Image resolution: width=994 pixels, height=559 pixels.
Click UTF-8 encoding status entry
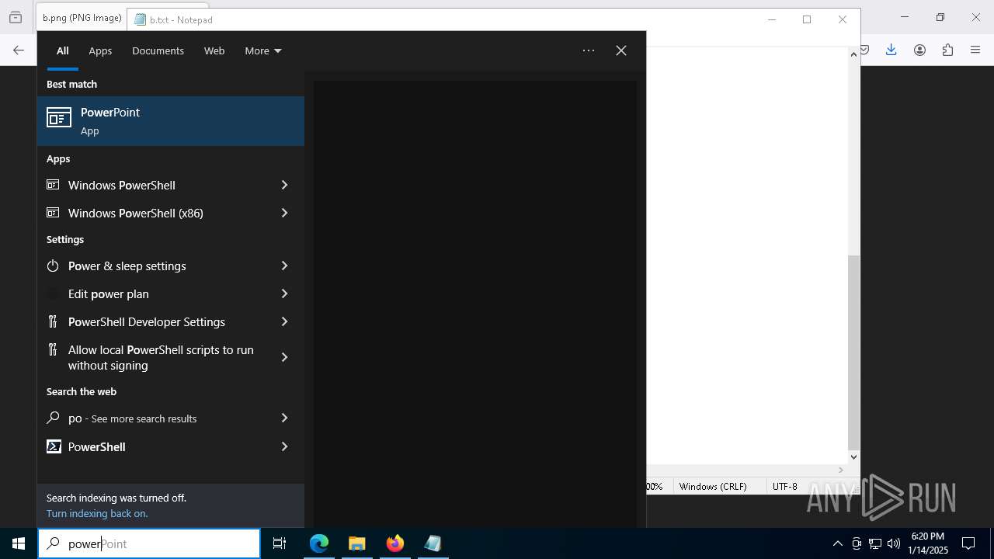785,486
